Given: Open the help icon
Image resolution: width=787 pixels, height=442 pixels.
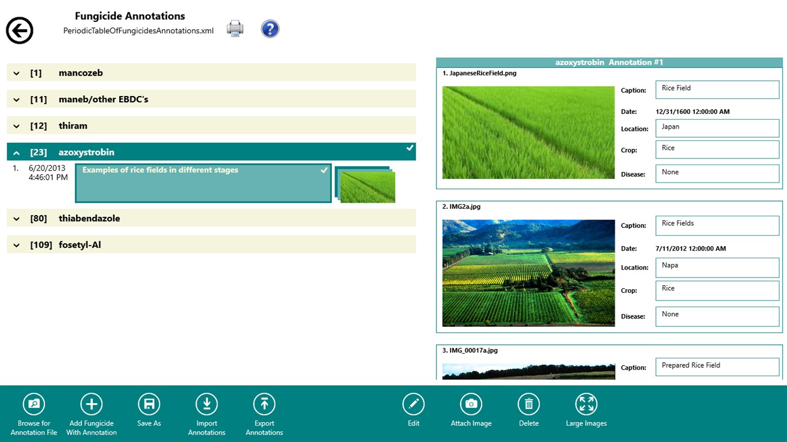Looking at the screenshot, I should pos(270,28).
